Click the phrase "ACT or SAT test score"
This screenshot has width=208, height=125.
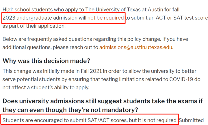[182, 18]
